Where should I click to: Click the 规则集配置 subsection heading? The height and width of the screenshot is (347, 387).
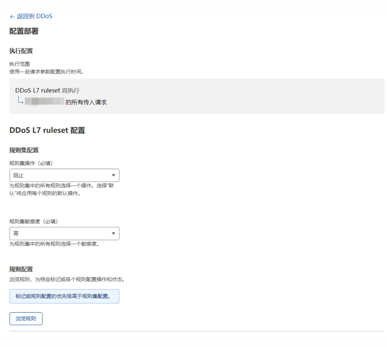[24, 150]
